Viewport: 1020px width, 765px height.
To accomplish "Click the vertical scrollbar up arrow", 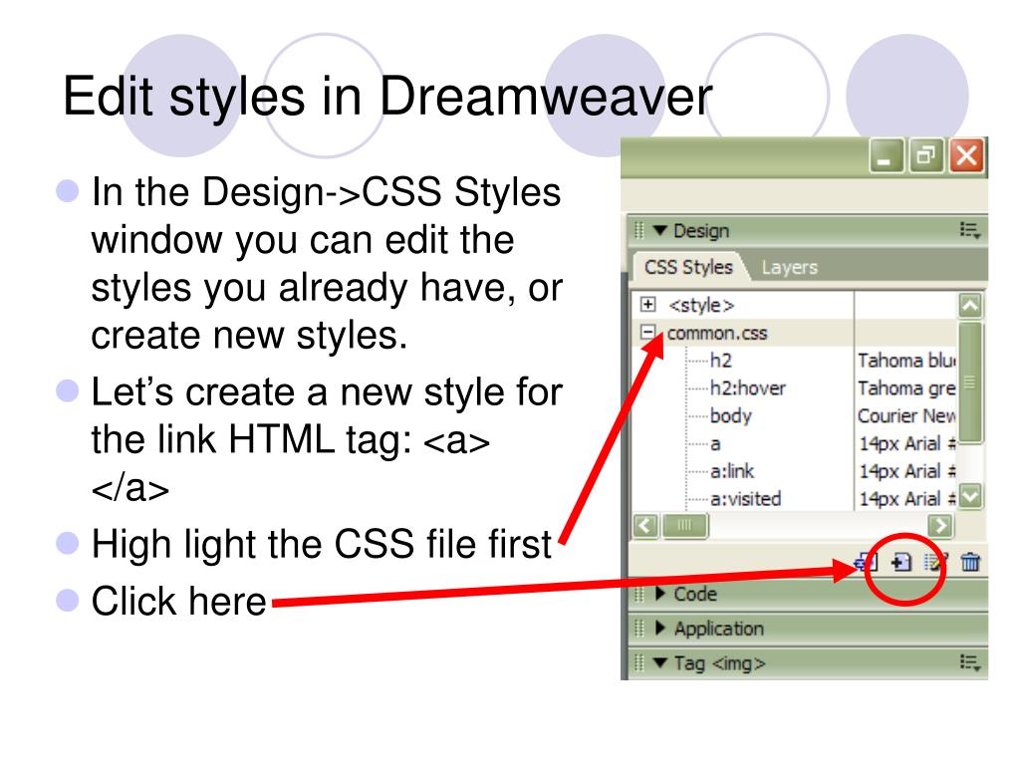I will (970, 305).
